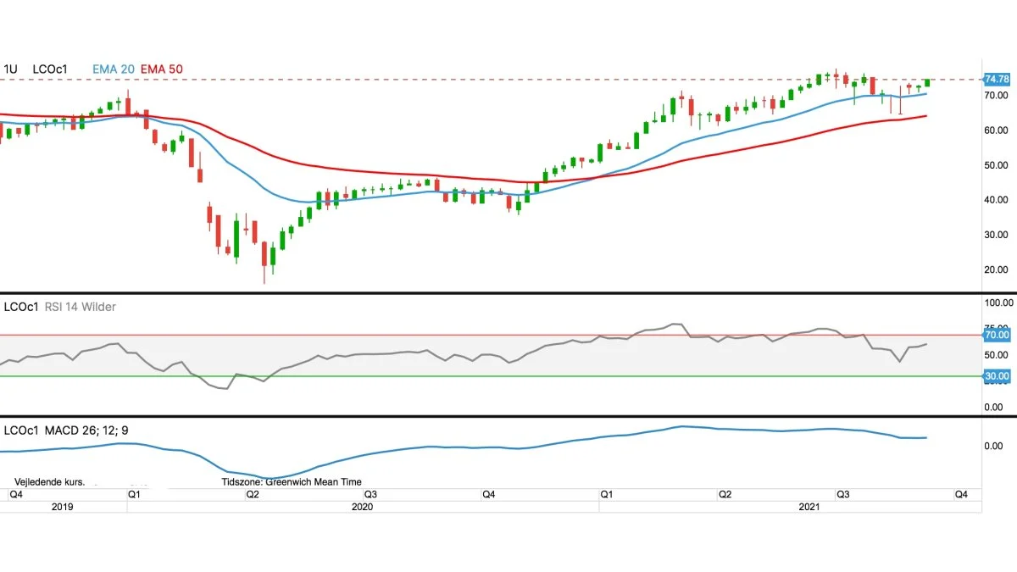Click 40.00 on the price axis
This screenshot has width=1017, height=572.
point(997,200)
